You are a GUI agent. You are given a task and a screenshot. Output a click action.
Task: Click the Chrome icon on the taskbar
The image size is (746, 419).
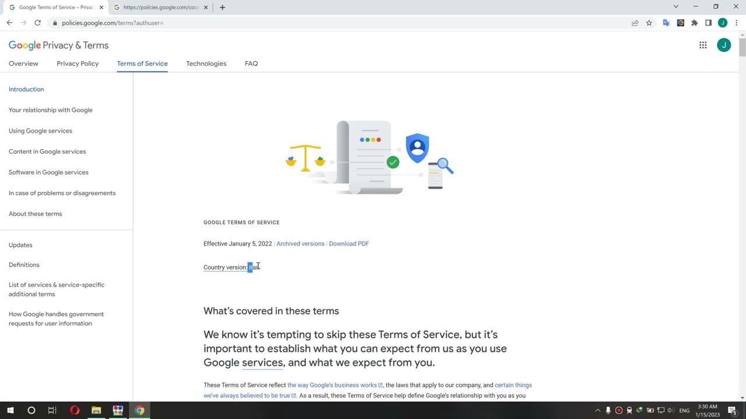point(139,410)
